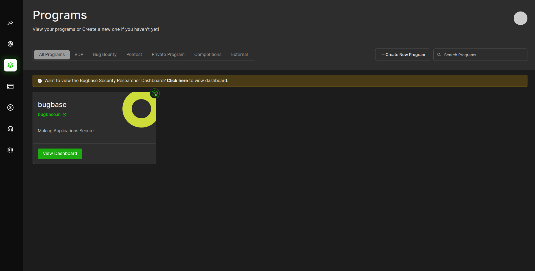The image size is (535, 271).
Task: Click the Programs page heading
Action: 60,15
